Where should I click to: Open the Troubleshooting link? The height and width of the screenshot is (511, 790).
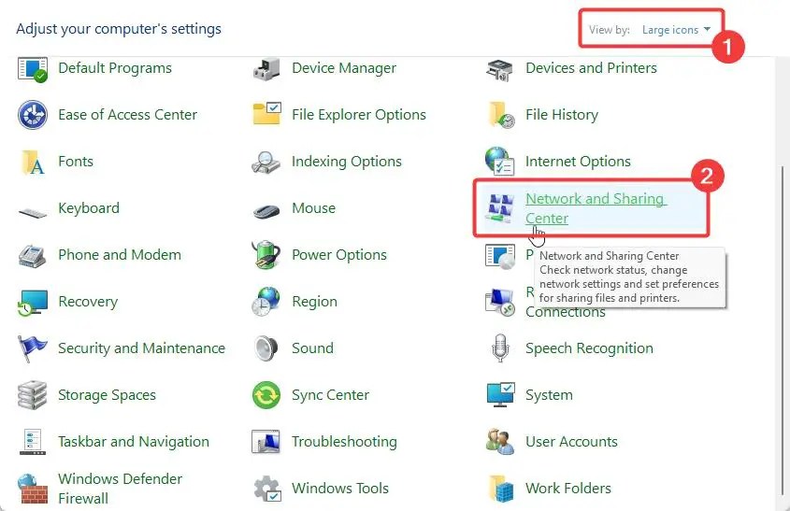(344, 442)
